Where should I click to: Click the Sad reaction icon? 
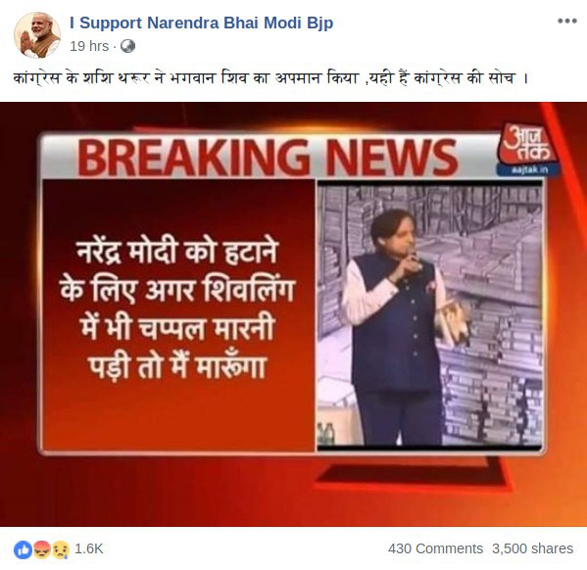pos(61,549)
